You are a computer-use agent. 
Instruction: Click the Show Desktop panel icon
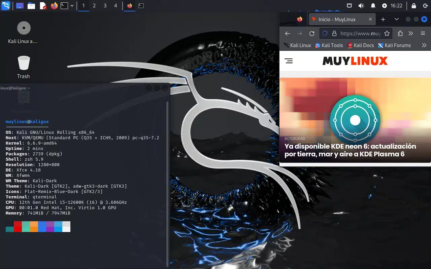20,6
